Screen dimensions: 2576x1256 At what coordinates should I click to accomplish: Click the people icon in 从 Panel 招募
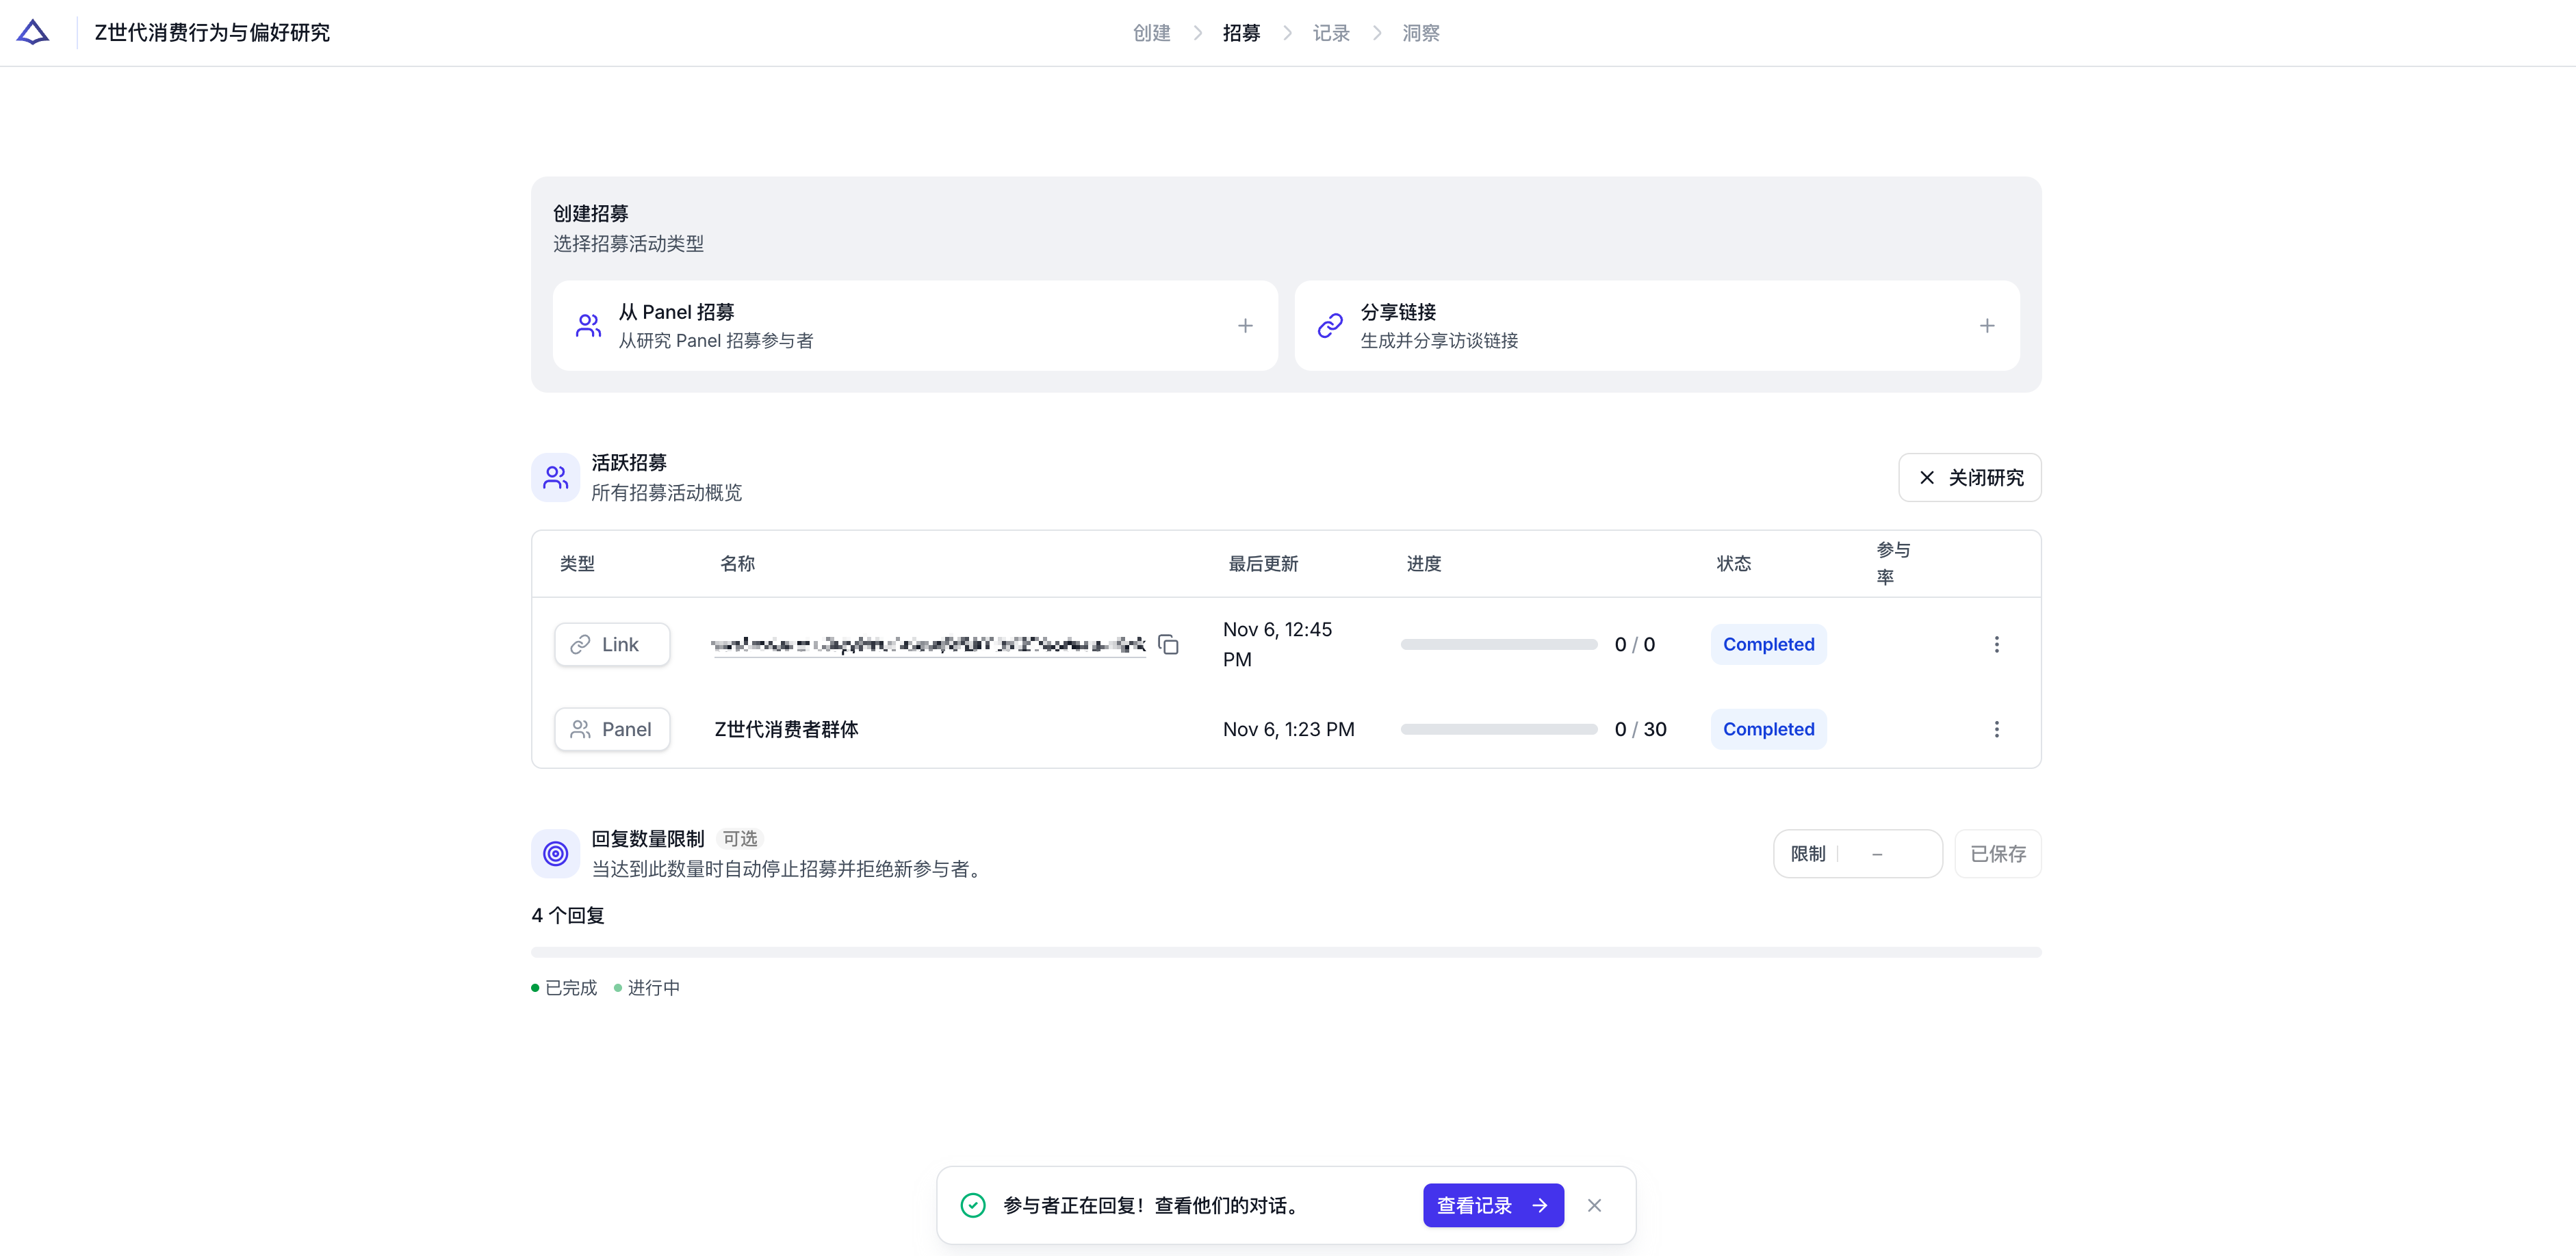(x=588, y=326)
